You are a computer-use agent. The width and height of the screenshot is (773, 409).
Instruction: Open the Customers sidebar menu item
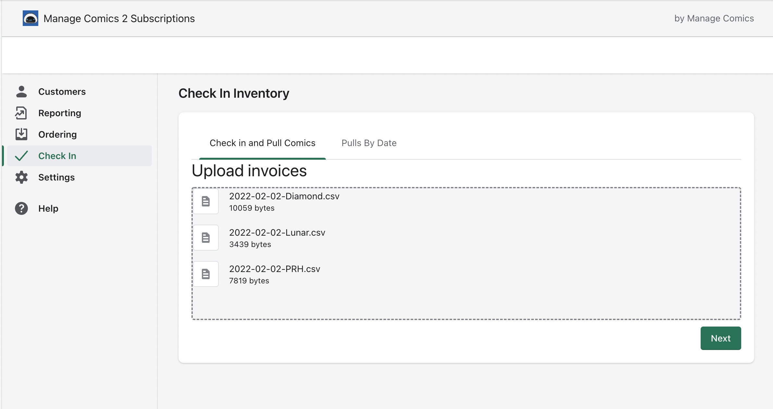(x=62, y=92)
